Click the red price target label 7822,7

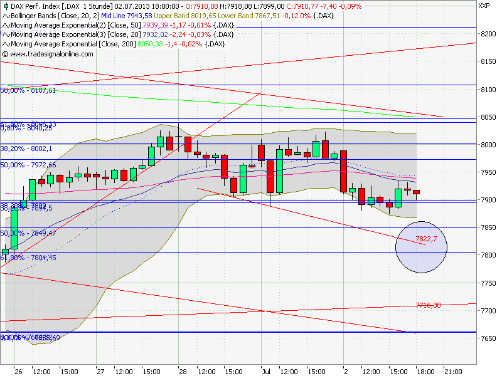426,239
